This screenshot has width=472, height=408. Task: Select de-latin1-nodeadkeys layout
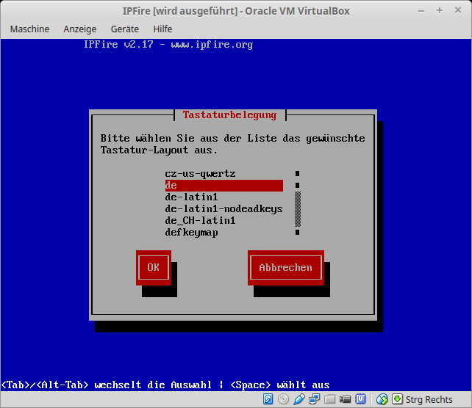224,209
